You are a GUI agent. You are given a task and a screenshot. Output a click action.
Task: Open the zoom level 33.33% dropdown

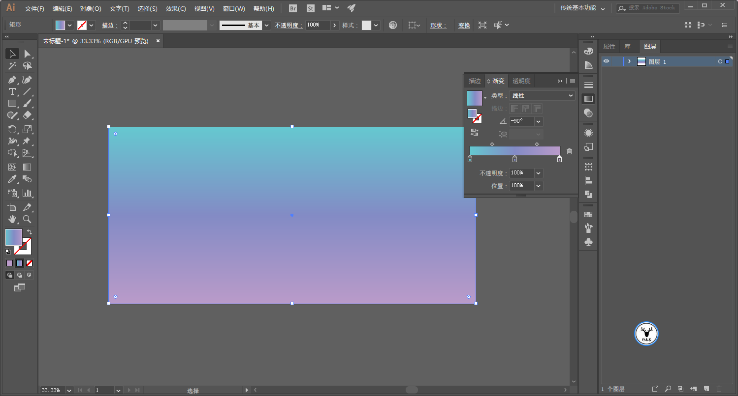68,390
